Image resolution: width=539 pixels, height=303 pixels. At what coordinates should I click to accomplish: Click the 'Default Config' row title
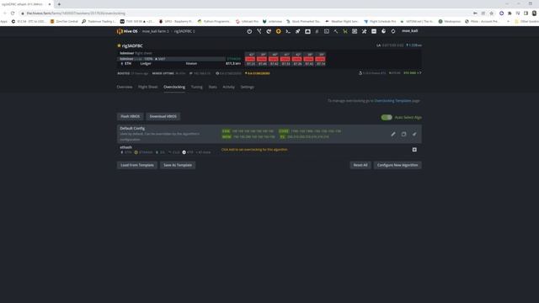(x=132, y=128)
